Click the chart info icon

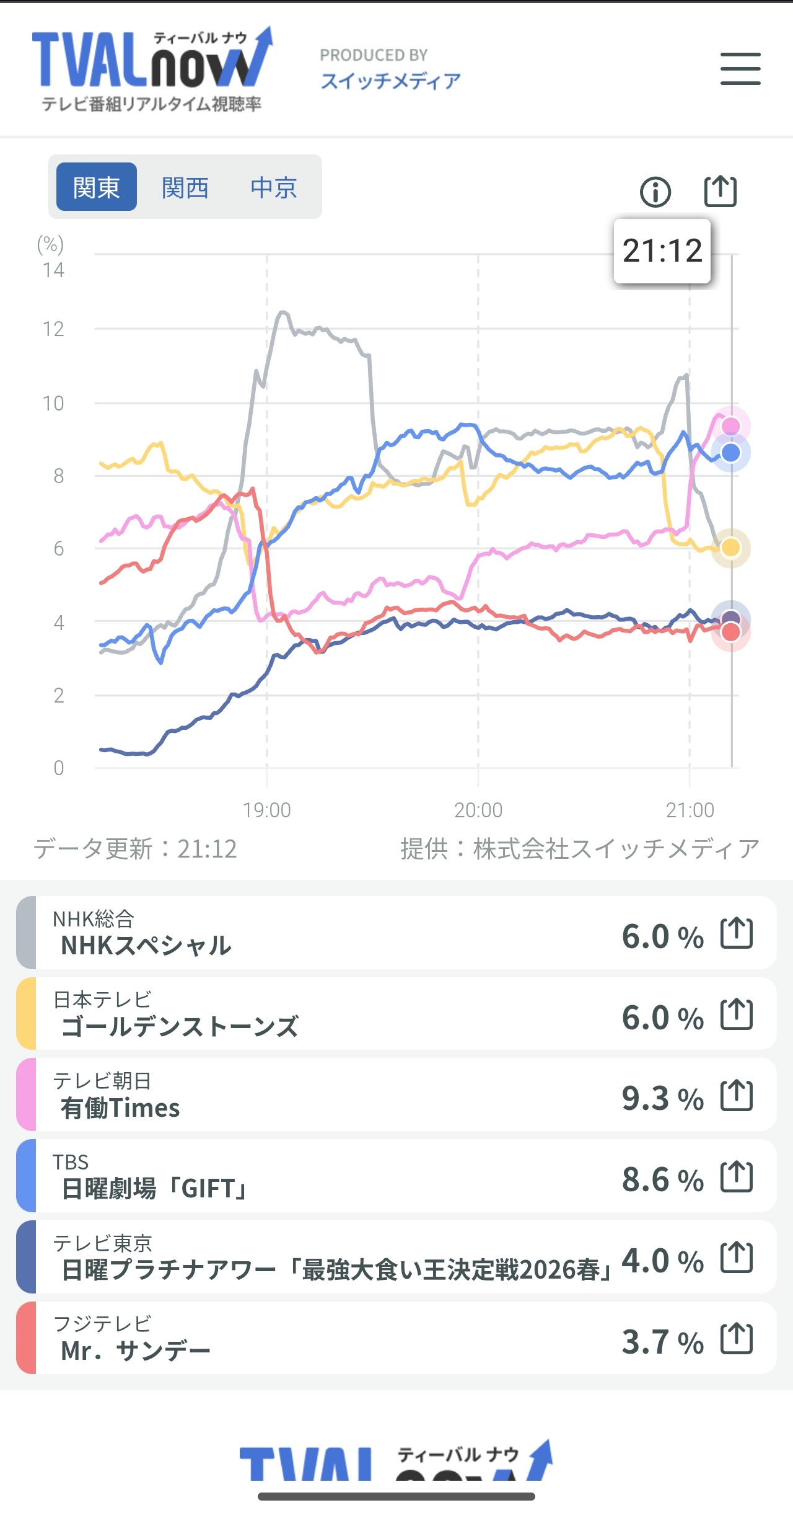coord(655,192)
